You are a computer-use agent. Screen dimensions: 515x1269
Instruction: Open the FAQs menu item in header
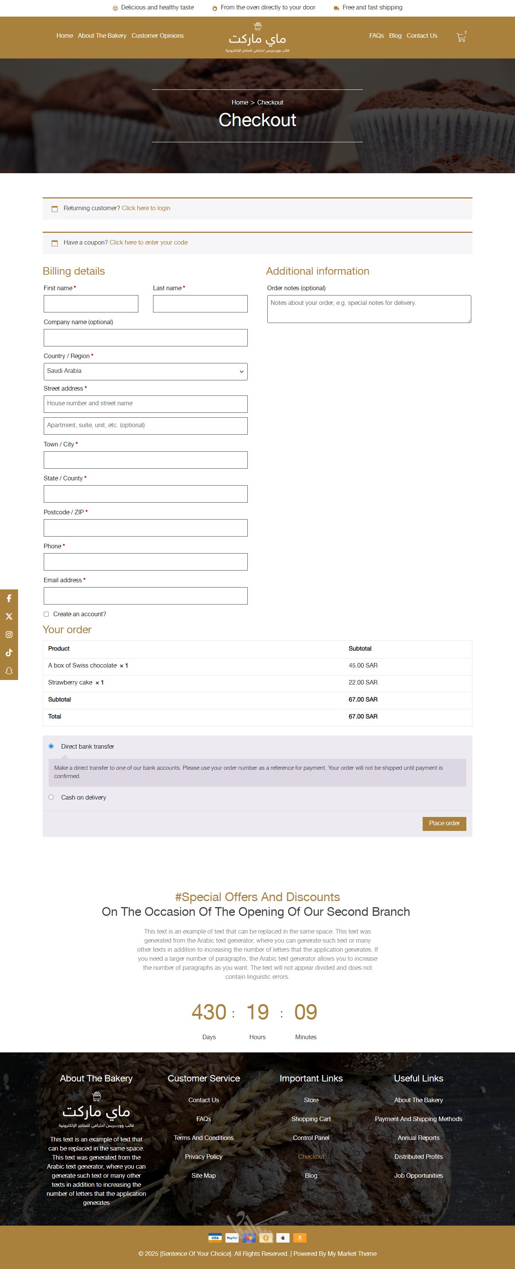(376, 36)
